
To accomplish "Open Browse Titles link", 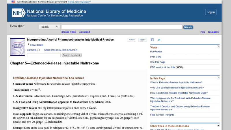I will 68,32.
